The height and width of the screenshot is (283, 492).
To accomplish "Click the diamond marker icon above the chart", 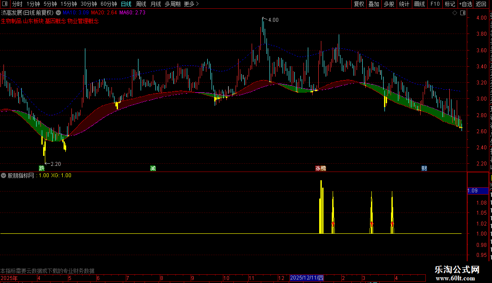I will coord(455,13).
